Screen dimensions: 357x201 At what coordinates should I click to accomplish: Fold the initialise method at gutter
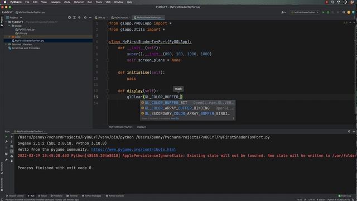(x=108, y=73)
